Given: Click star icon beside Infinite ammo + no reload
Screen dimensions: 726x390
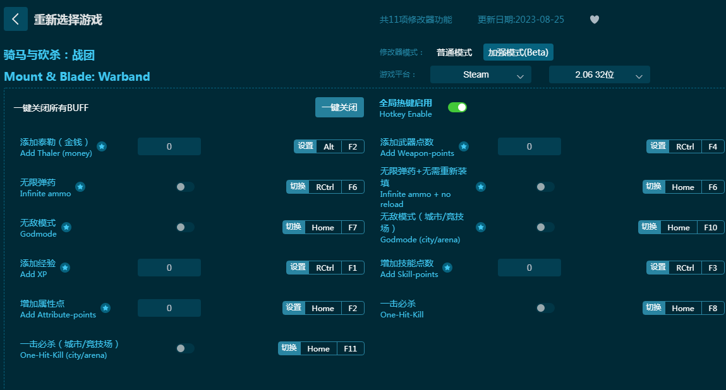Looking at the screenshot, I should [x=481, y=187].
